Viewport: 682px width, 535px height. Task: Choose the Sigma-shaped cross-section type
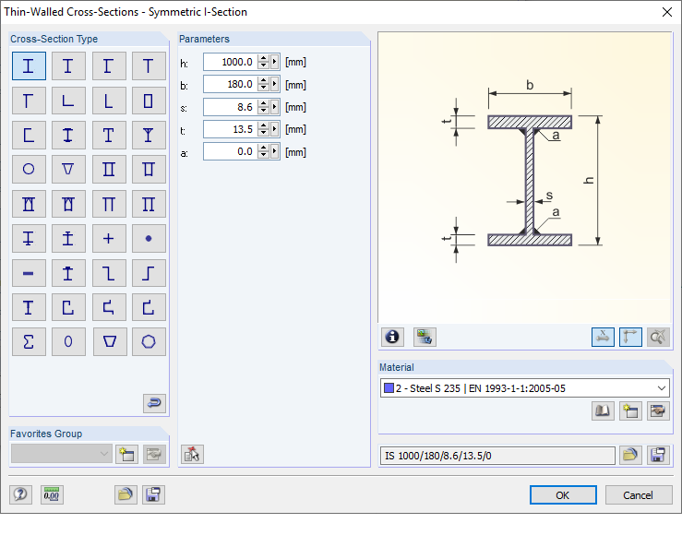(x=29, y=341)
